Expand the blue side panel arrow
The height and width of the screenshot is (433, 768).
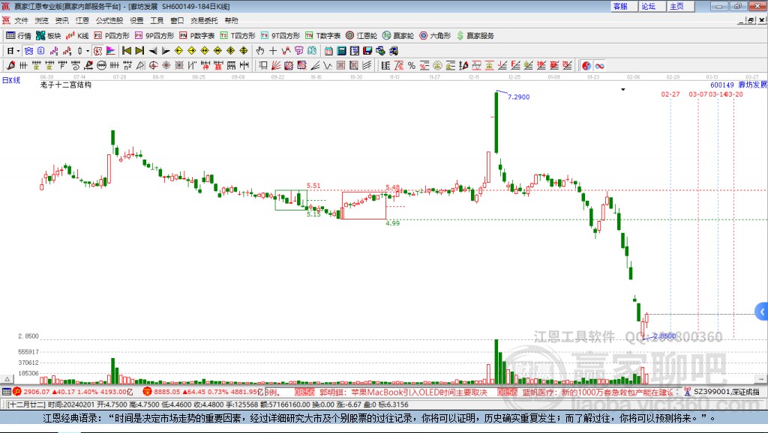pos(762,312)
